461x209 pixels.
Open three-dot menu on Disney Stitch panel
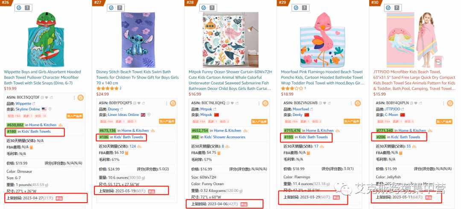166,104
